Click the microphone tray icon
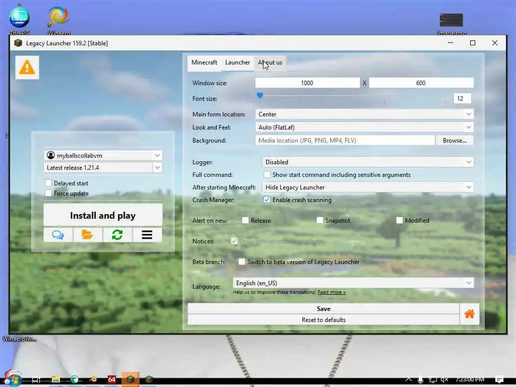Image resolution: width=516 pixels, height=387 pixels. [x=420, y=379]
